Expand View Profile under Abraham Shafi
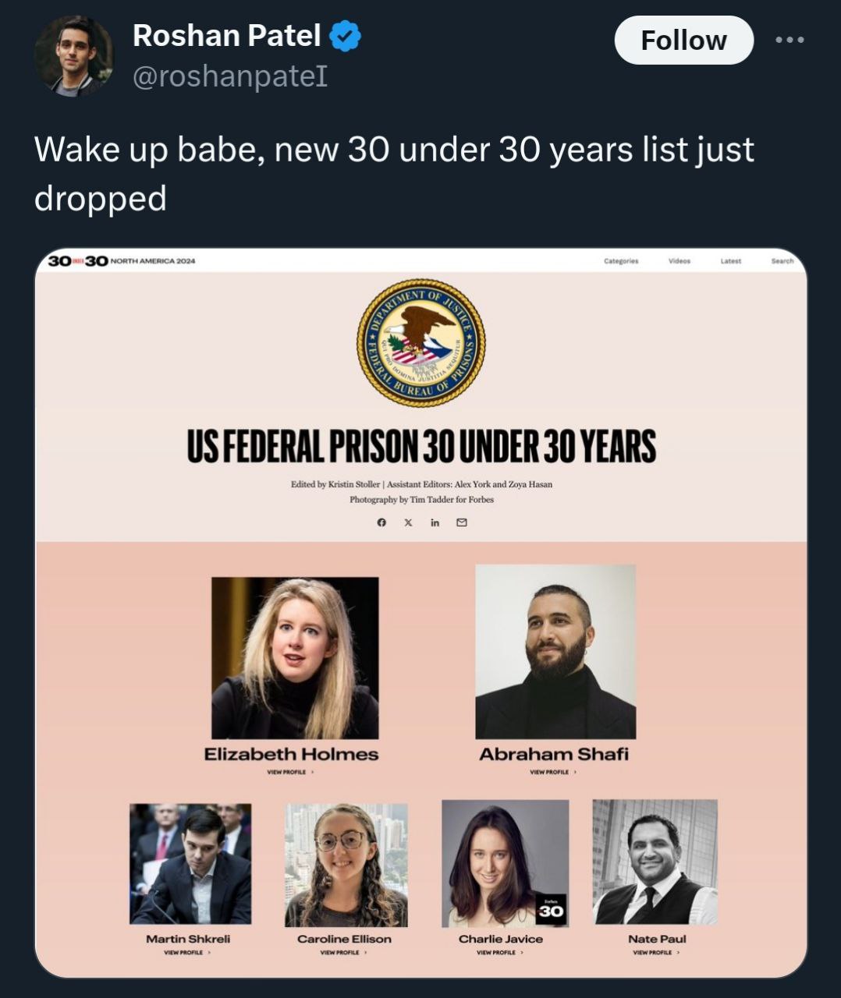841x998 pixels. pyautogui.click(x=553, y=772)
